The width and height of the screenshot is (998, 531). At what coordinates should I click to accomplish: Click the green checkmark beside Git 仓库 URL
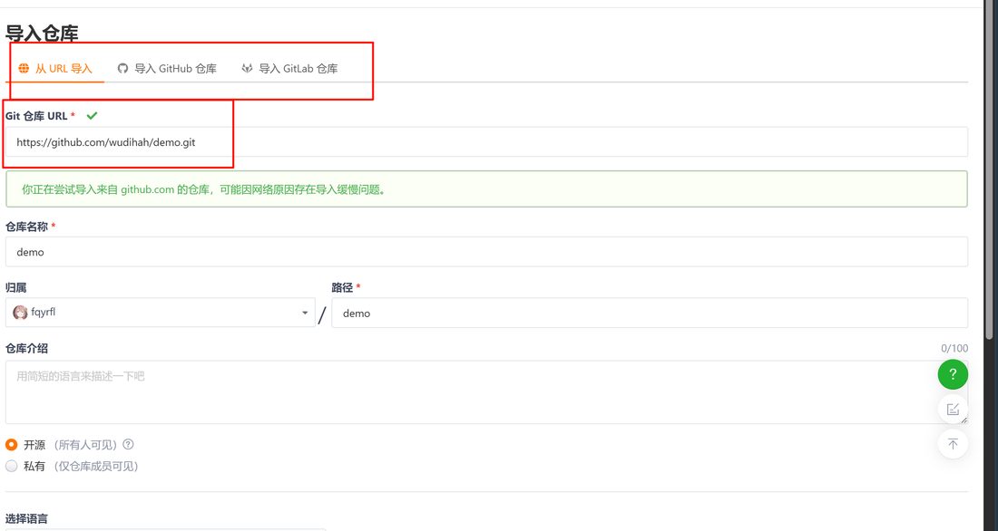coord(93,116)
